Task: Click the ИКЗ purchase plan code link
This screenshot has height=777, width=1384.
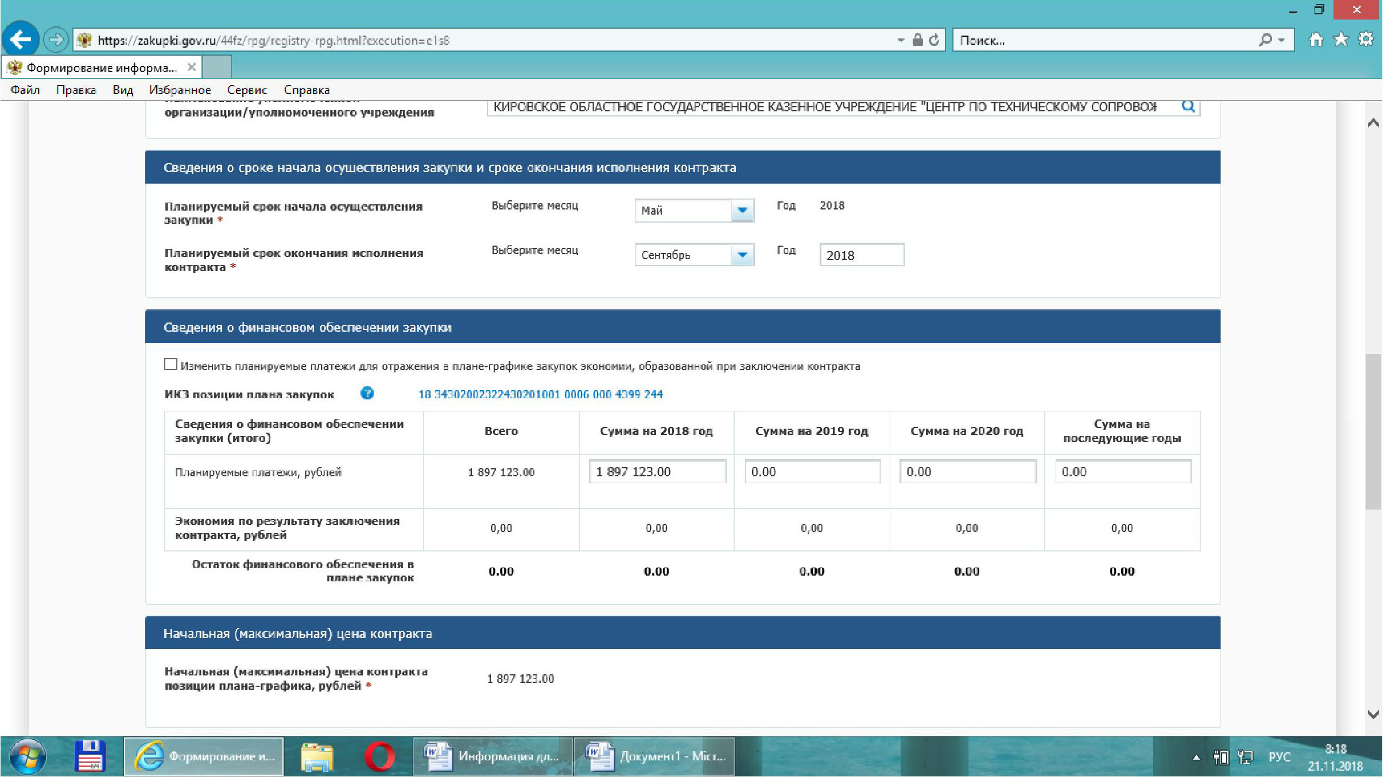Action: point(540,394)
